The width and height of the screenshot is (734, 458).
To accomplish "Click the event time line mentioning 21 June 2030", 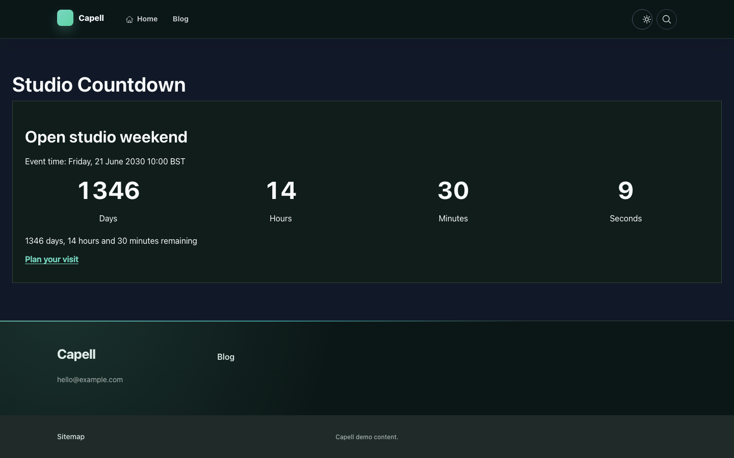I will pyautogui.click(x=105, y=161).
